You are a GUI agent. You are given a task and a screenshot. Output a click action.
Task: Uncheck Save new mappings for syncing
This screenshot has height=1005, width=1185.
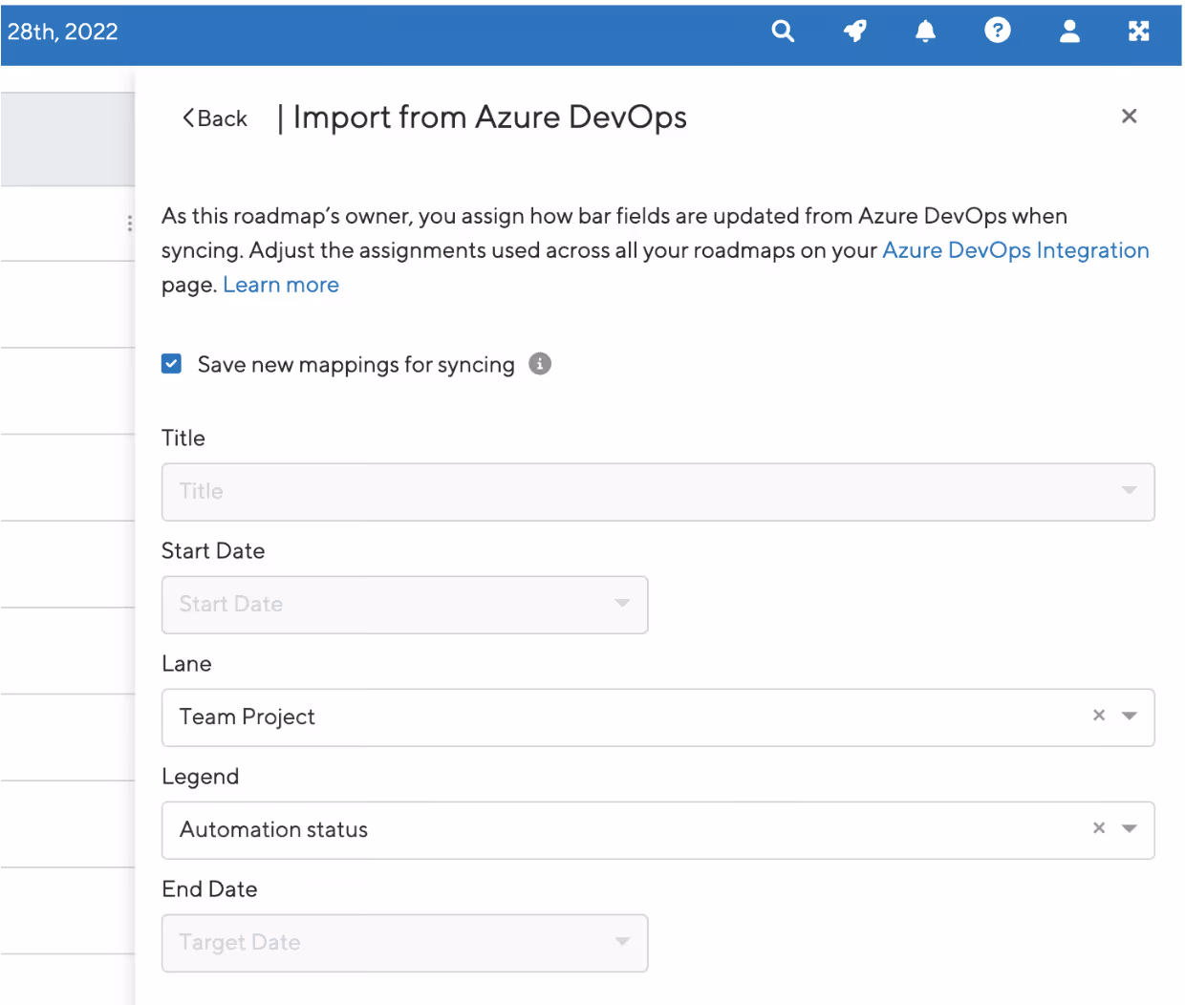click(x=172, y=364)
